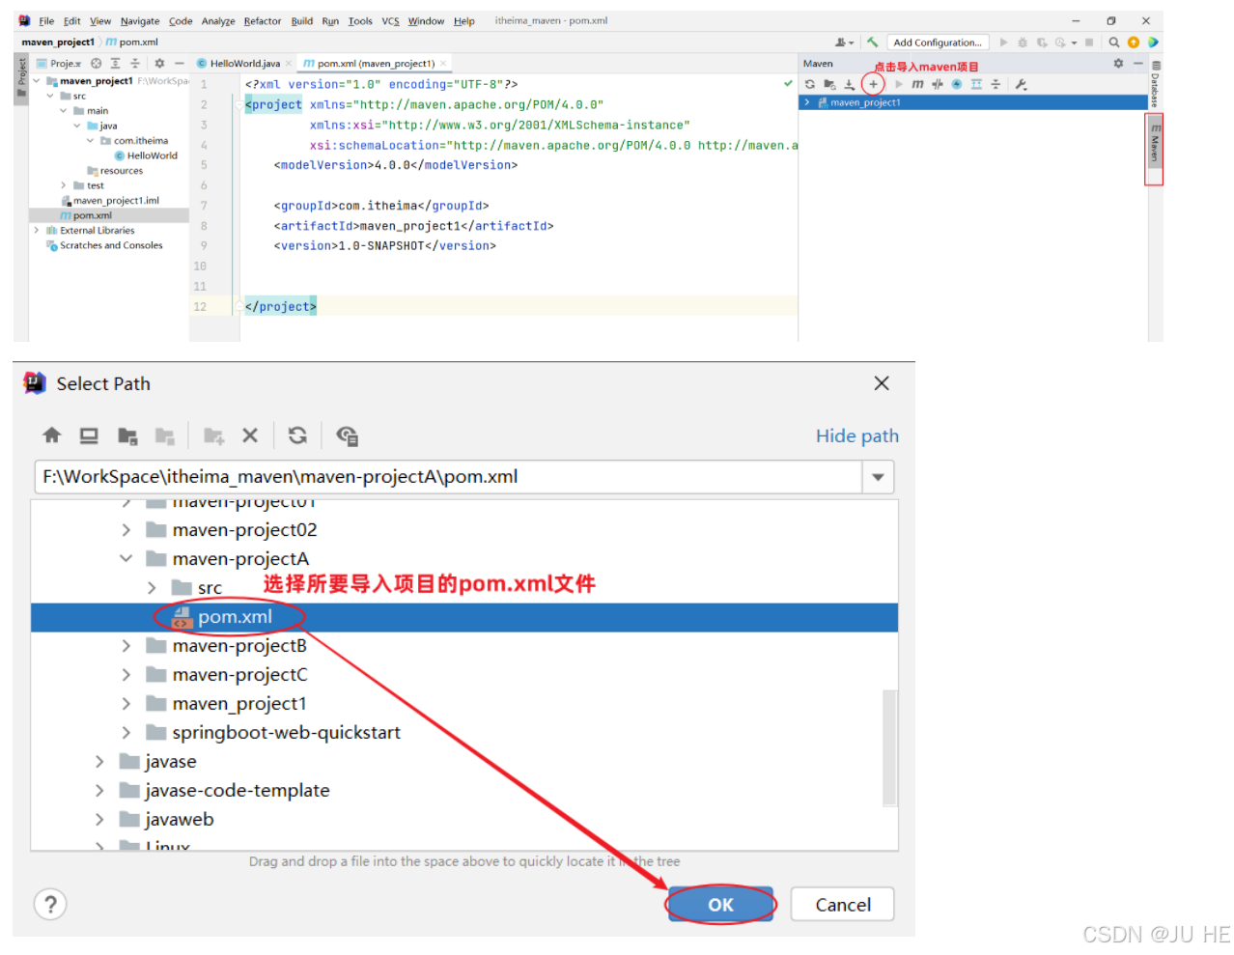Expand all in Project panel

(115, 63)
